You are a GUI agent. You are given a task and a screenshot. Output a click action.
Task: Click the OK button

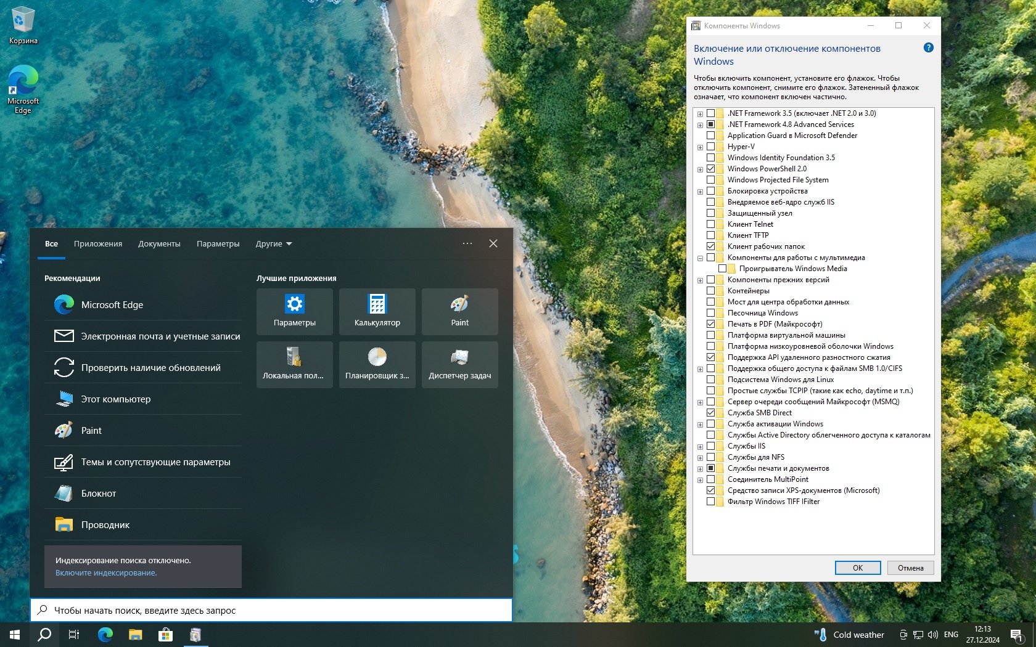click(x=857, y=568)
